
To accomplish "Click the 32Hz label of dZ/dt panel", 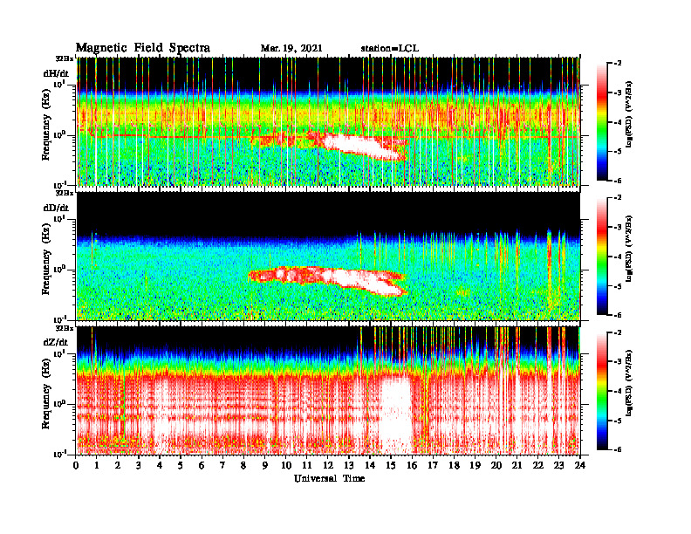I will [65, 328].
